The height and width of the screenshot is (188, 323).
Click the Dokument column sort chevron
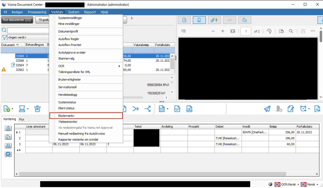pyautogui.click(x=17, y=45)
